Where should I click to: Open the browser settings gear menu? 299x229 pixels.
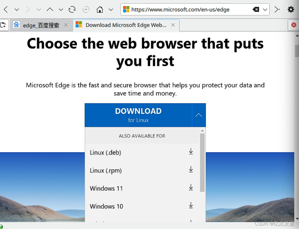[x=291, y=9]
